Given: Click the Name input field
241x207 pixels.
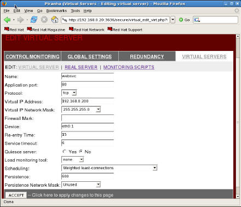Looking at the screenshot, I should click(88, 76).
